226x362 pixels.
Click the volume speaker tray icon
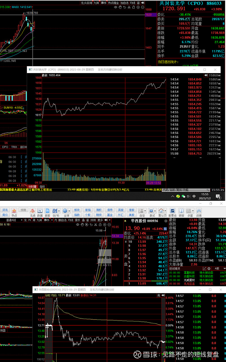[189, 196]
